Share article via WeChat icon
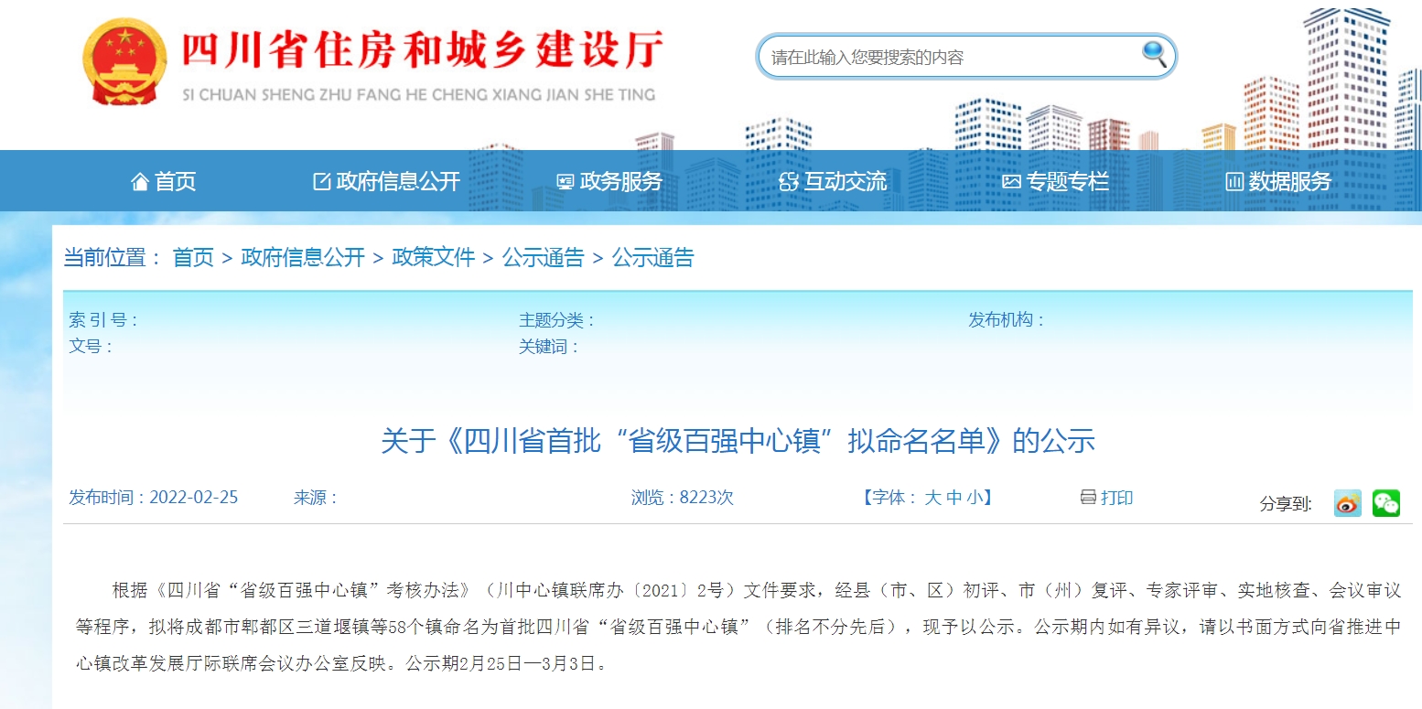Viewport: 1422px width, 709px height. pyautogui.click(x=1385, y=503)
